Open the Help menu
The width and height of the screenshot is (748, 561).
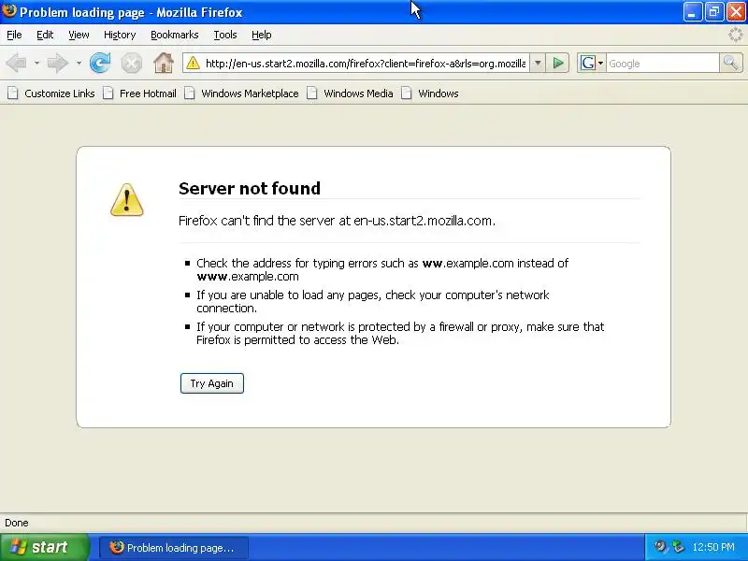point(262,35)
